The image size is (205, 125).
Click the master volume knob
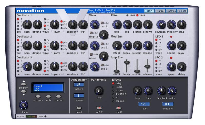(23, 105)
